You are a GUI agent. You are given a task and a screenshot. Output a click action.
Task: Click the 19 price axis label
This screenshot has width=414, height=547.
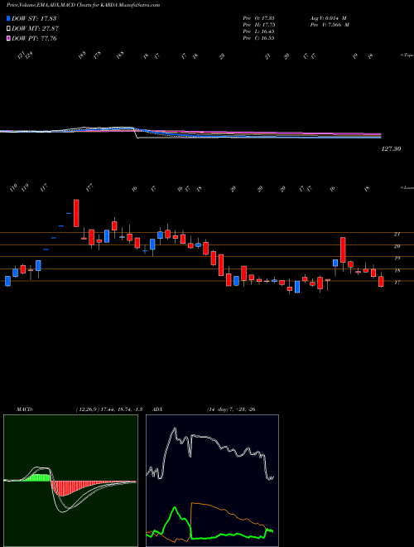click(x=397, y=259)
